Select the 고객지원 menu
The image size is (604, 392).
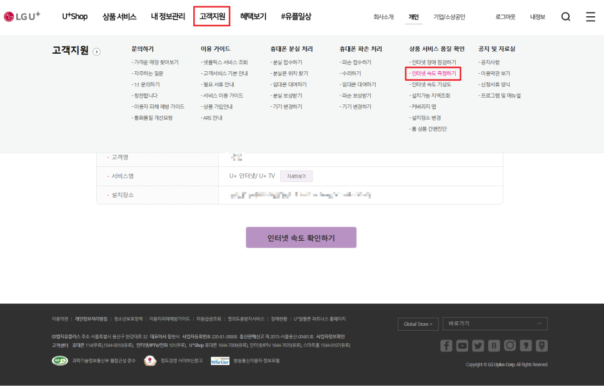pyautogui.click(x=212, y=16)
